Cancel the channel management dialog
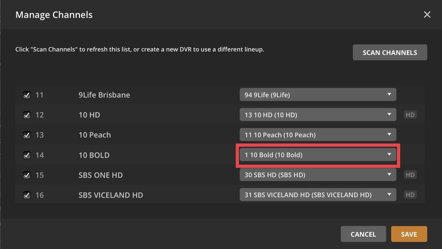The height and width of the screenshot is (249, 442). [x=363, y=234]
